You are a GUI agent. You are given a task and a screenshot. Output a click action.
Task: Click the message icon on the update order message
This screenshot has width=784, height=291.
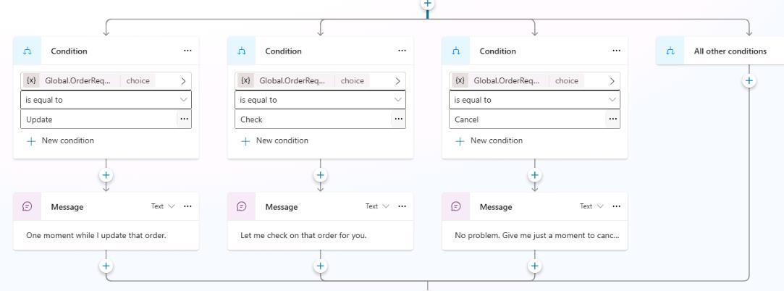(28, 206)
